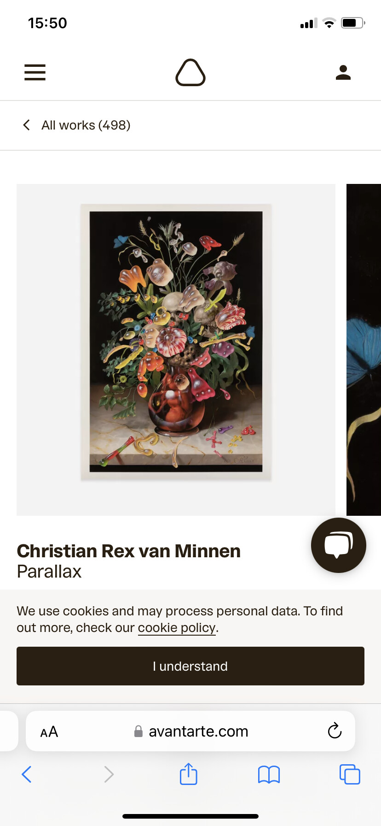Image resolution: width=381 pixels, height=826 pixels.
Task: Click the chevron beside All works
Action: [x=27, y=125]
